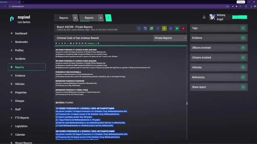Add a new tag with the plus
The width and height of the screenshot is (257, 144).
[243, 28]
